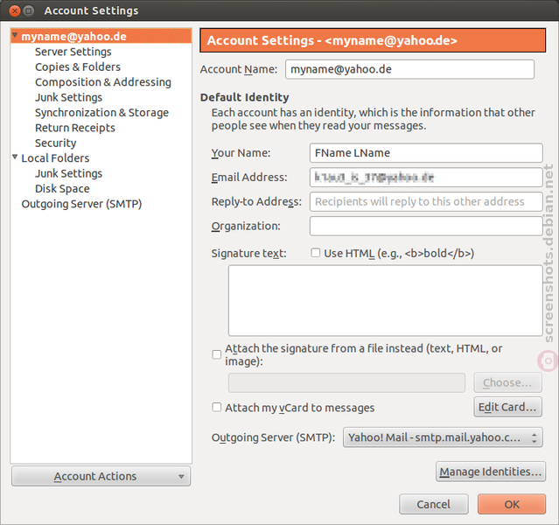Enable Attach my vCard to messages
The image size is (559, 525).
pyautogui.click(x=217, y=407)
